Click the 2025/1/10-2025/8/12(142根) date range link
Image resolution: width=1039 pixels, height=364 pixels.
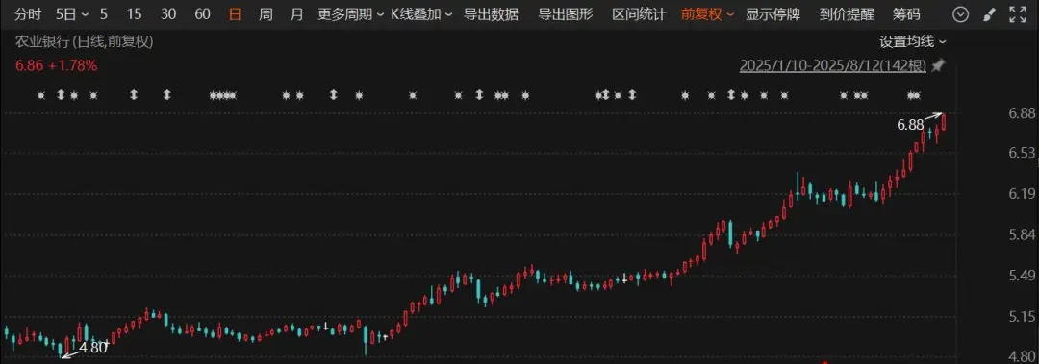click(x=833, y=65)
